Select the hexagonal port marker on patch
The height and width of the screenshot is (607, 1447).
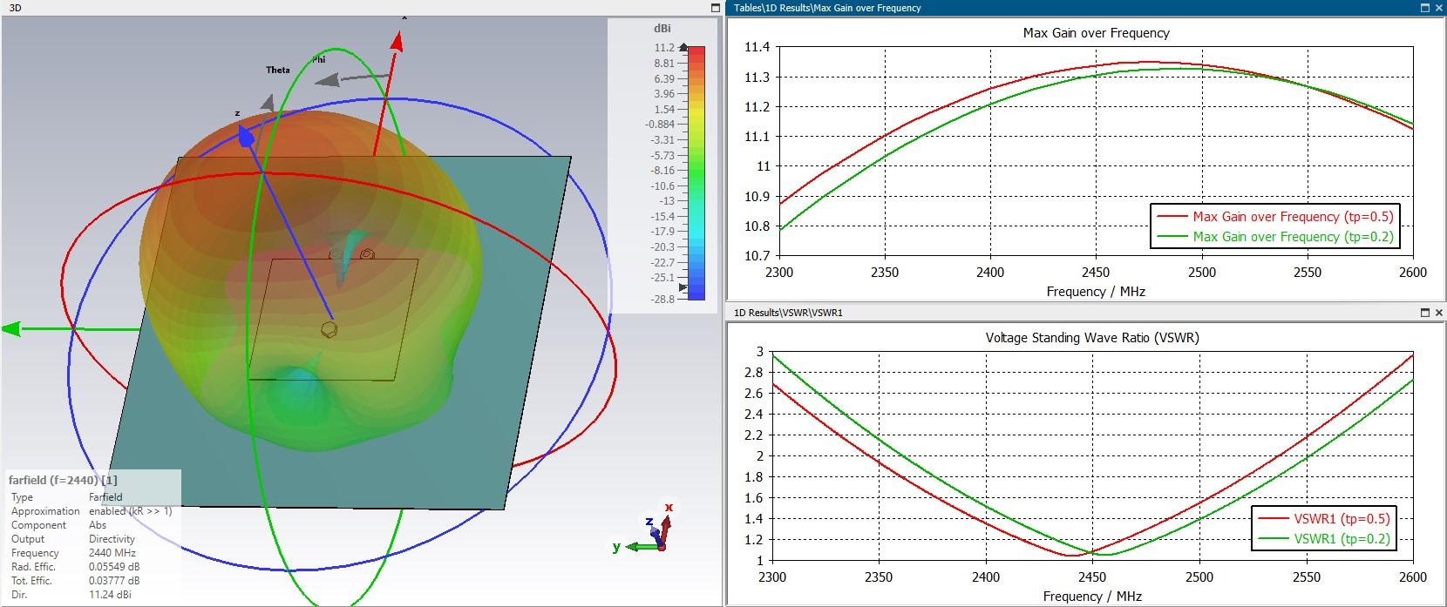coord(329,329)
